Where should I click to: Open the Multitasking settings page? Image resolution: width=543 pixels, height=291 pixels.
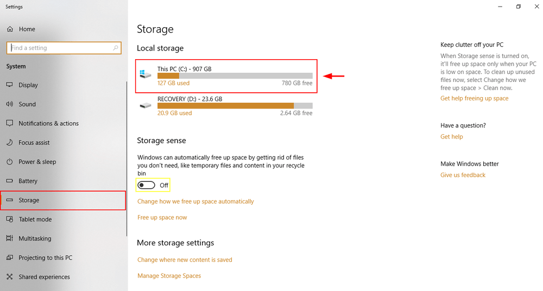click(35, 238)
